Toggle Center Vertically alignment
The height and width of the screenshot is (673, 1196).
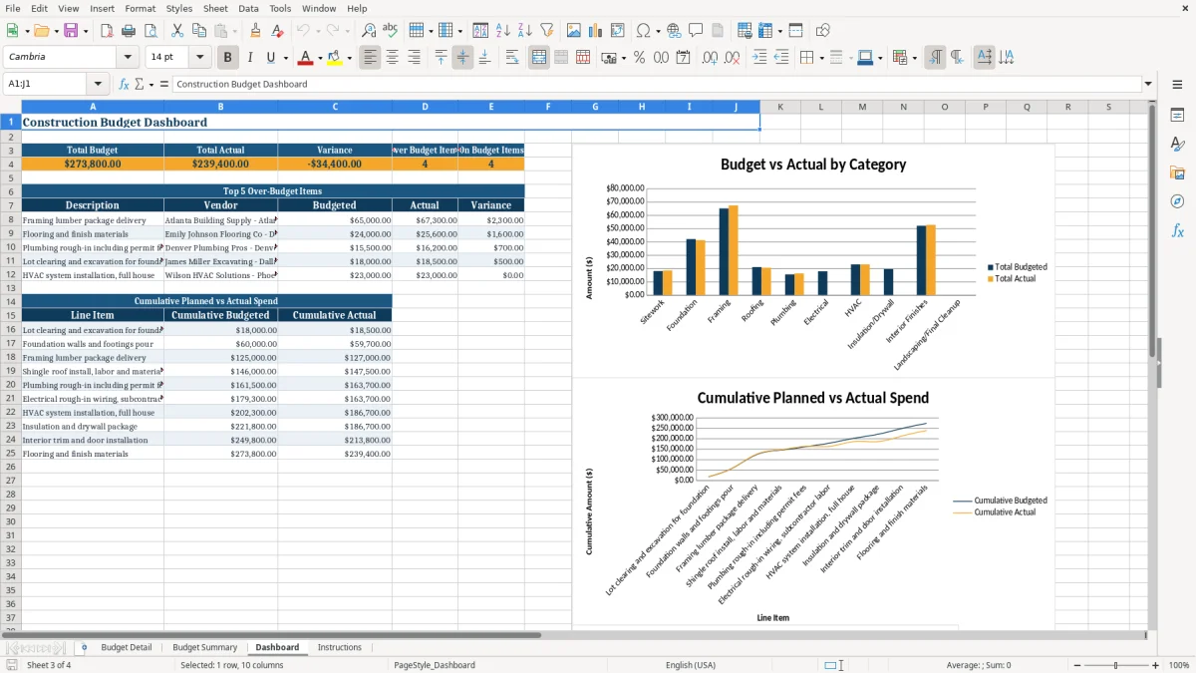coord(462,58)
